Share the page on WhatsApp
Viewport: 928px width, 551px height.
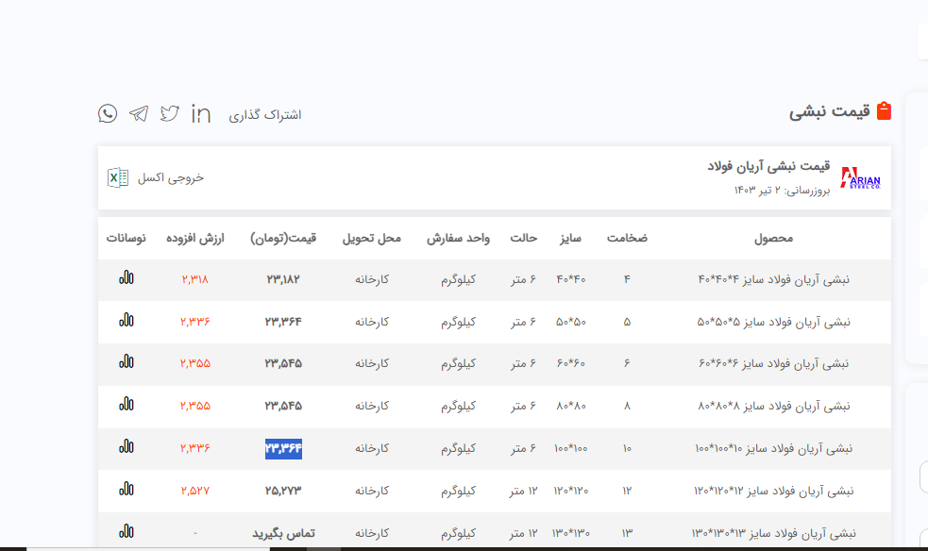coord(108,114)
